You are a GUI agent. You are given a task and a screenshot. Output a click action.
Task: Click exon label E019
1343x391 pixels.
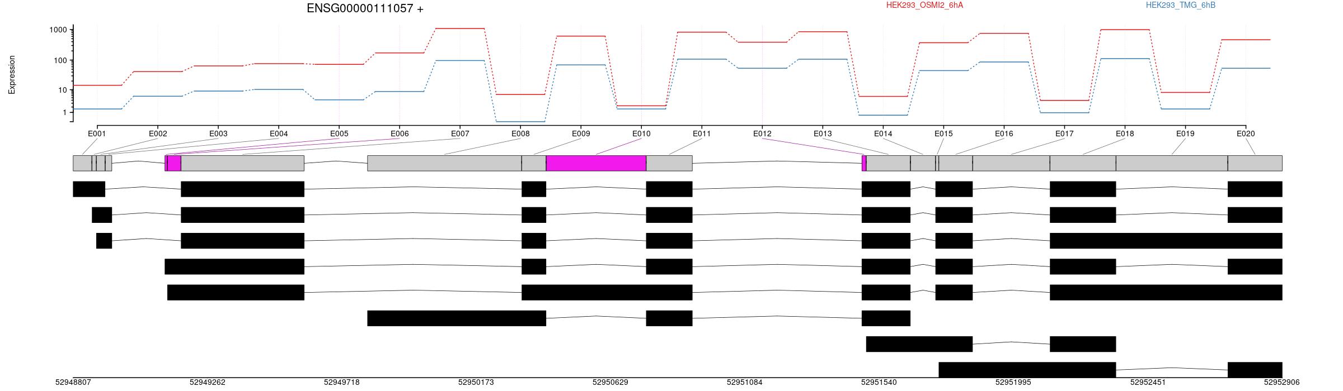tap(1185, 133)
